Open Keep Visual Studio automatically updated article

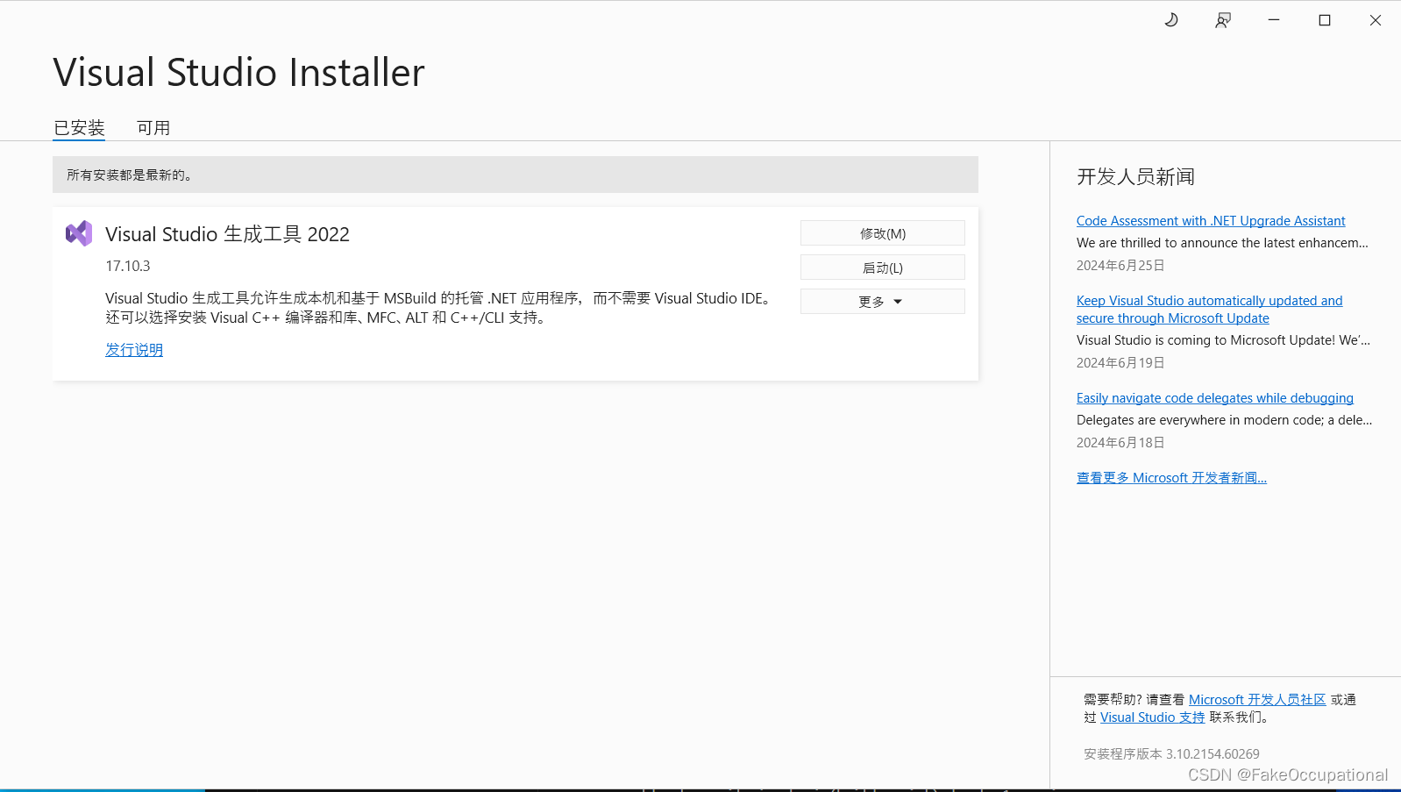pos(1209,310)
